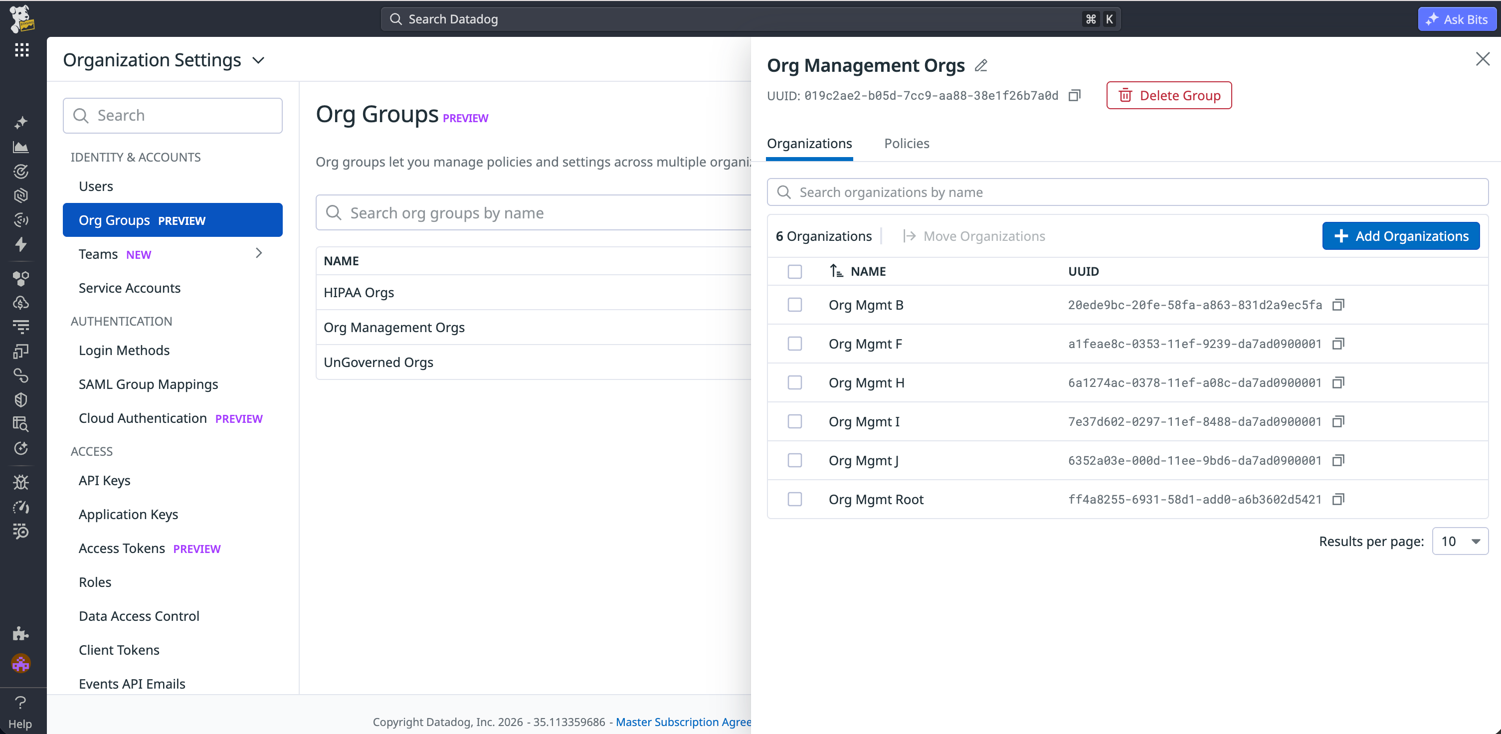Check the Org Mgmt I checkbox
Screen dimensions: 1501x734
(795, 421)
